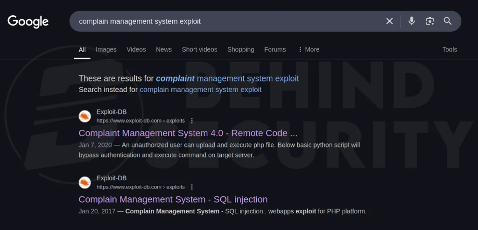The width and height of the screenshot is (478, 230).
Task: Click the exploit-db.com URL above the Remote Code result
Action: 141,121
